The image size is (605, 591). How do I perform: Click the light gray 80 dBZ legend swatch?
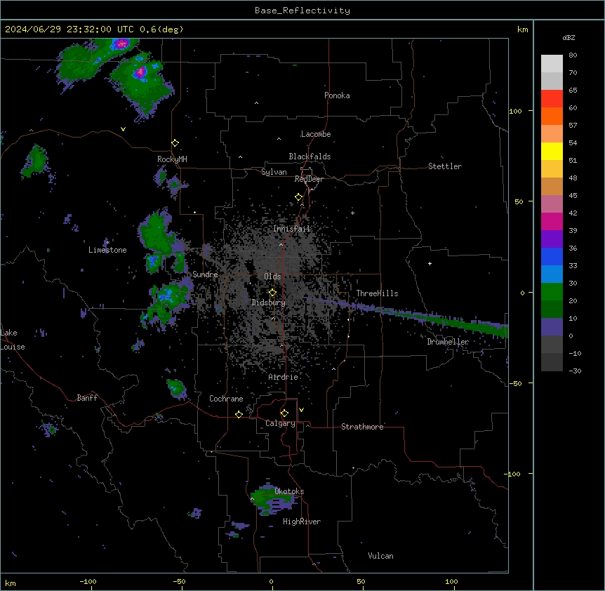(x=552, y=63)
